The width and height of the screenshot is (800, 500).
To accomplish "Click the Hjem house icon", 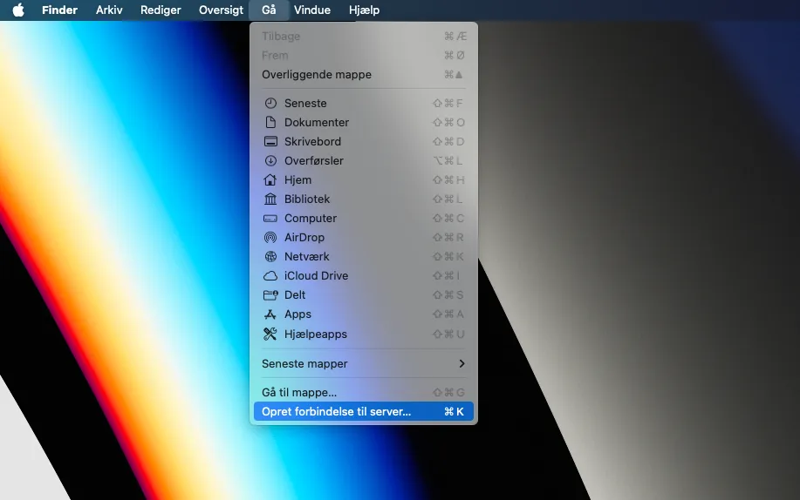I will (x=270, y=179).
